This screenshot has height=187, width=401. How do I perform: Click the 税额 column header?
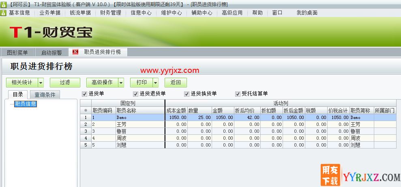316,110
